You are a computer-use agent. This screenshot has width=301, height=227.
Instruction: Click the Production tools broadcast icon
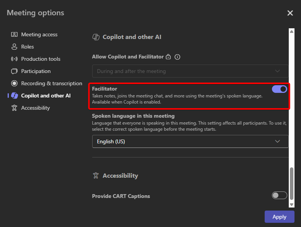[14, 59]
